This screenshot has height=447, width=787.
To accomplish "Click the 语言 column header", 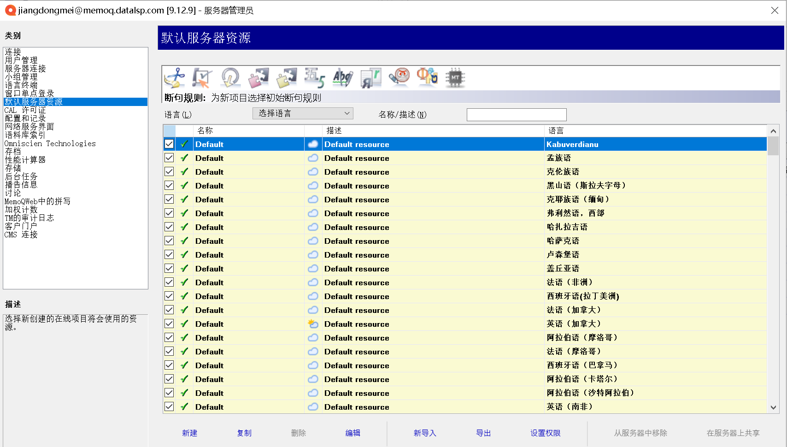I will pos(656,131).
